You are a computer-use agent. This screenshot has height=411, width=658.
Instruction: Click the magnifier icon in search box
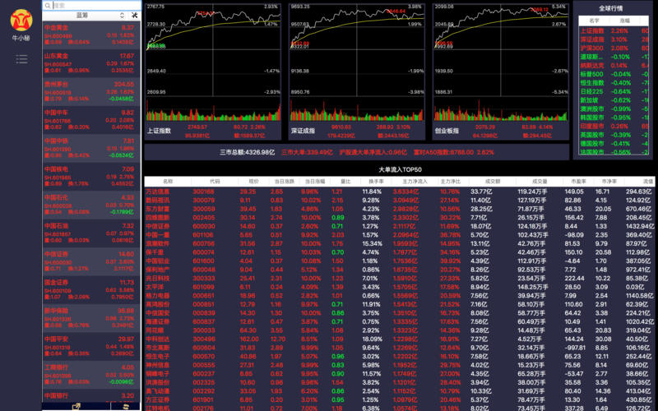[x=48, y=5]
